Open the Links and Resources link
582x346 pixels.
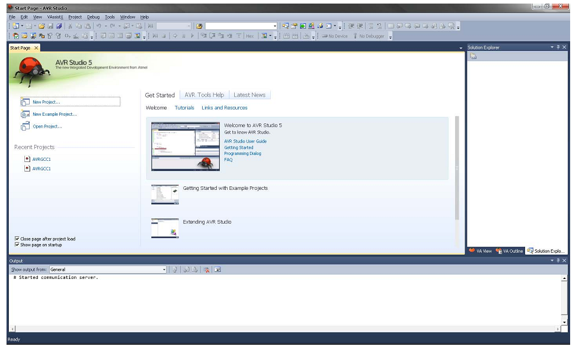click(x=225, y=108)
